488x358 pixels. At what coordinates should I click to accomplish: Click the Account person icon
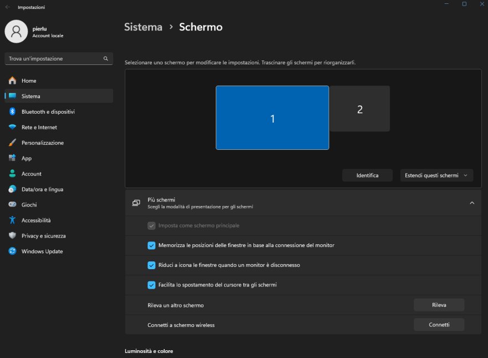pos(12,174)
